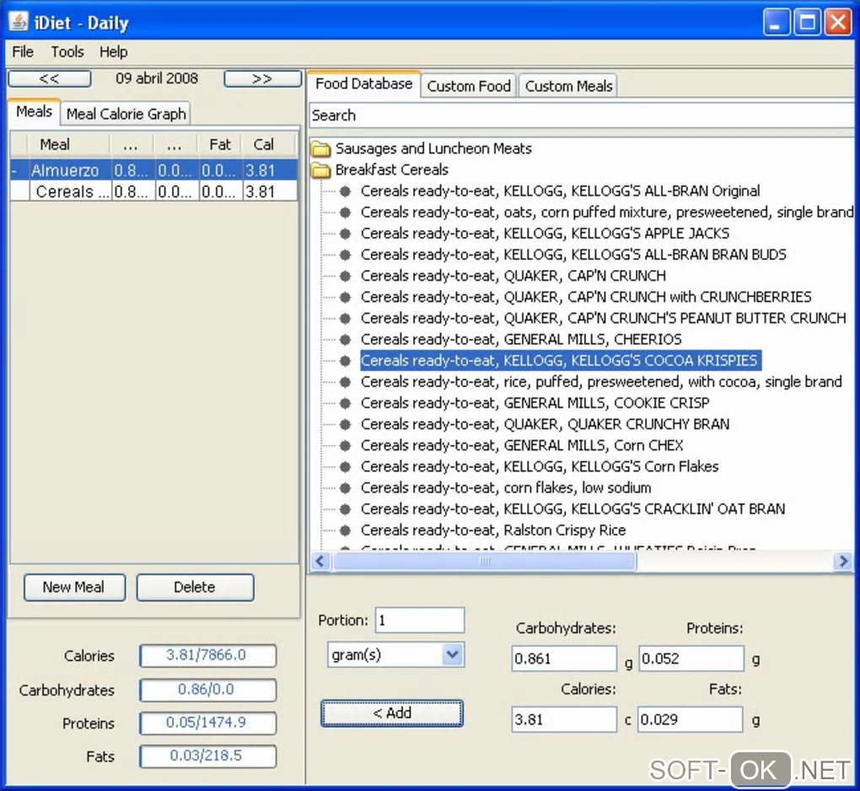Select GENERAL MILLS, Corn CHEX item
Image resolution: width=860 pixels, height=791 pixels.
pos(522,446)
